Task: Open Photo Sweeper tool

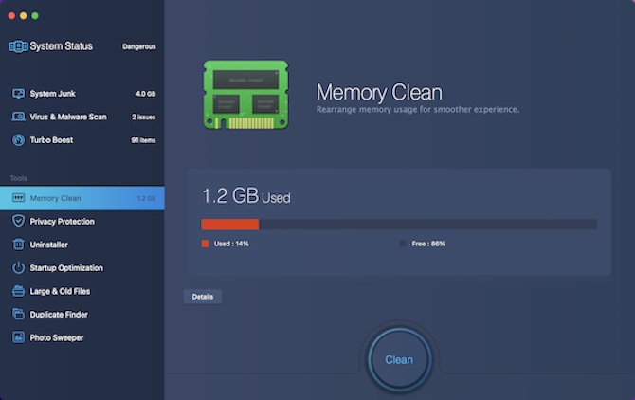Action: point(82,337)
